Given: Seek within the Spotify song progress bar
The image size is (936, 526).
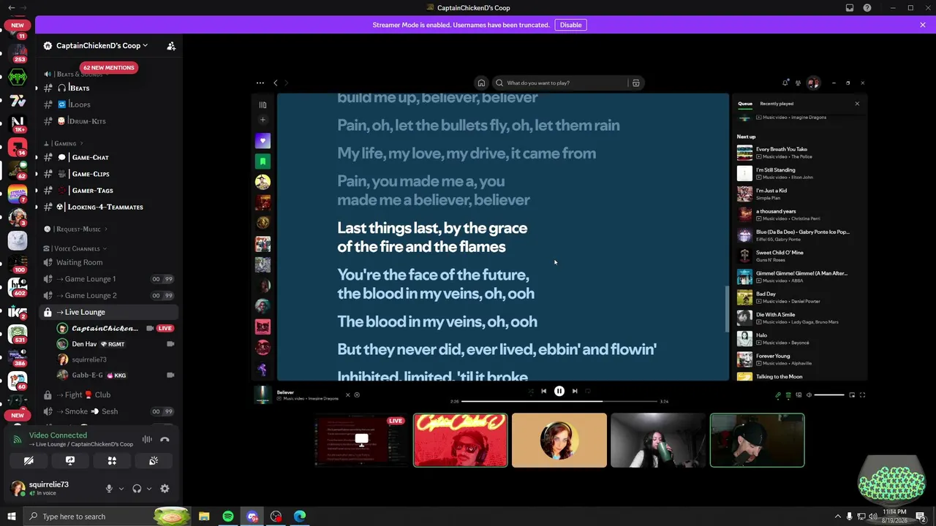Looking at the screenshot, I should 559,401.
